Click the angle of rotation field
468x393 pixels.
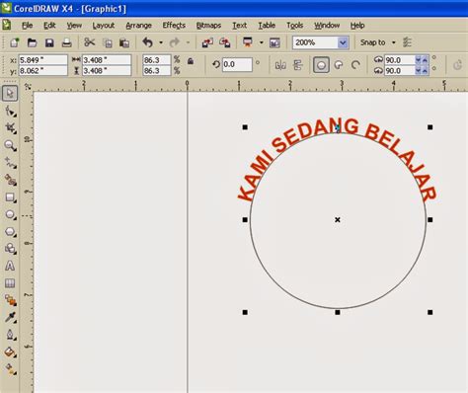pyautogui.click(x=237, y=64)
